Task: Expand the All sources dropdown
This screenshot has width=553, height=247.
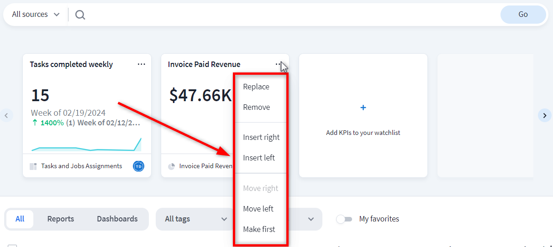Action: (36, 15)
